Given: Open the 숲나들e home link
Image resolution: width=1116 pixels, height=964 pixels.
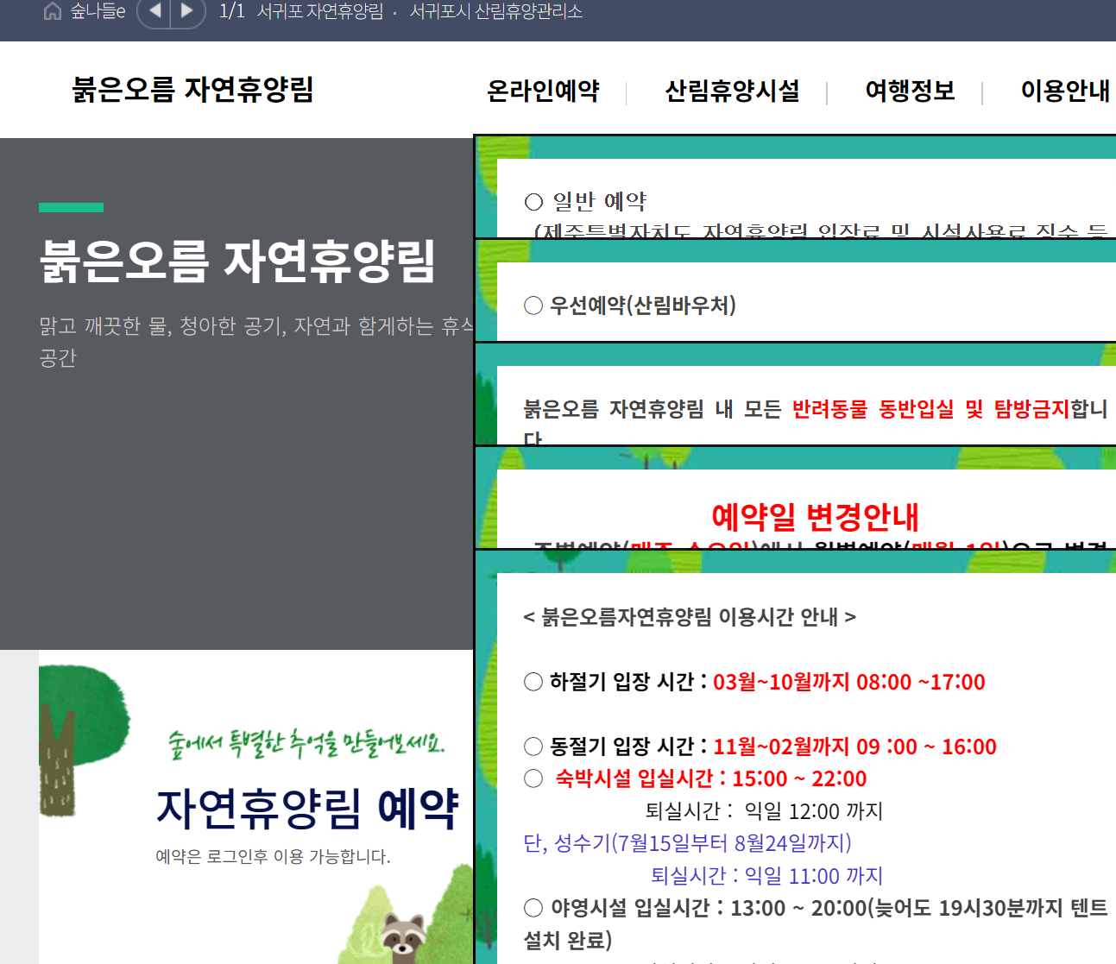Looking at the screenshot, I should [x=98, y=11].
